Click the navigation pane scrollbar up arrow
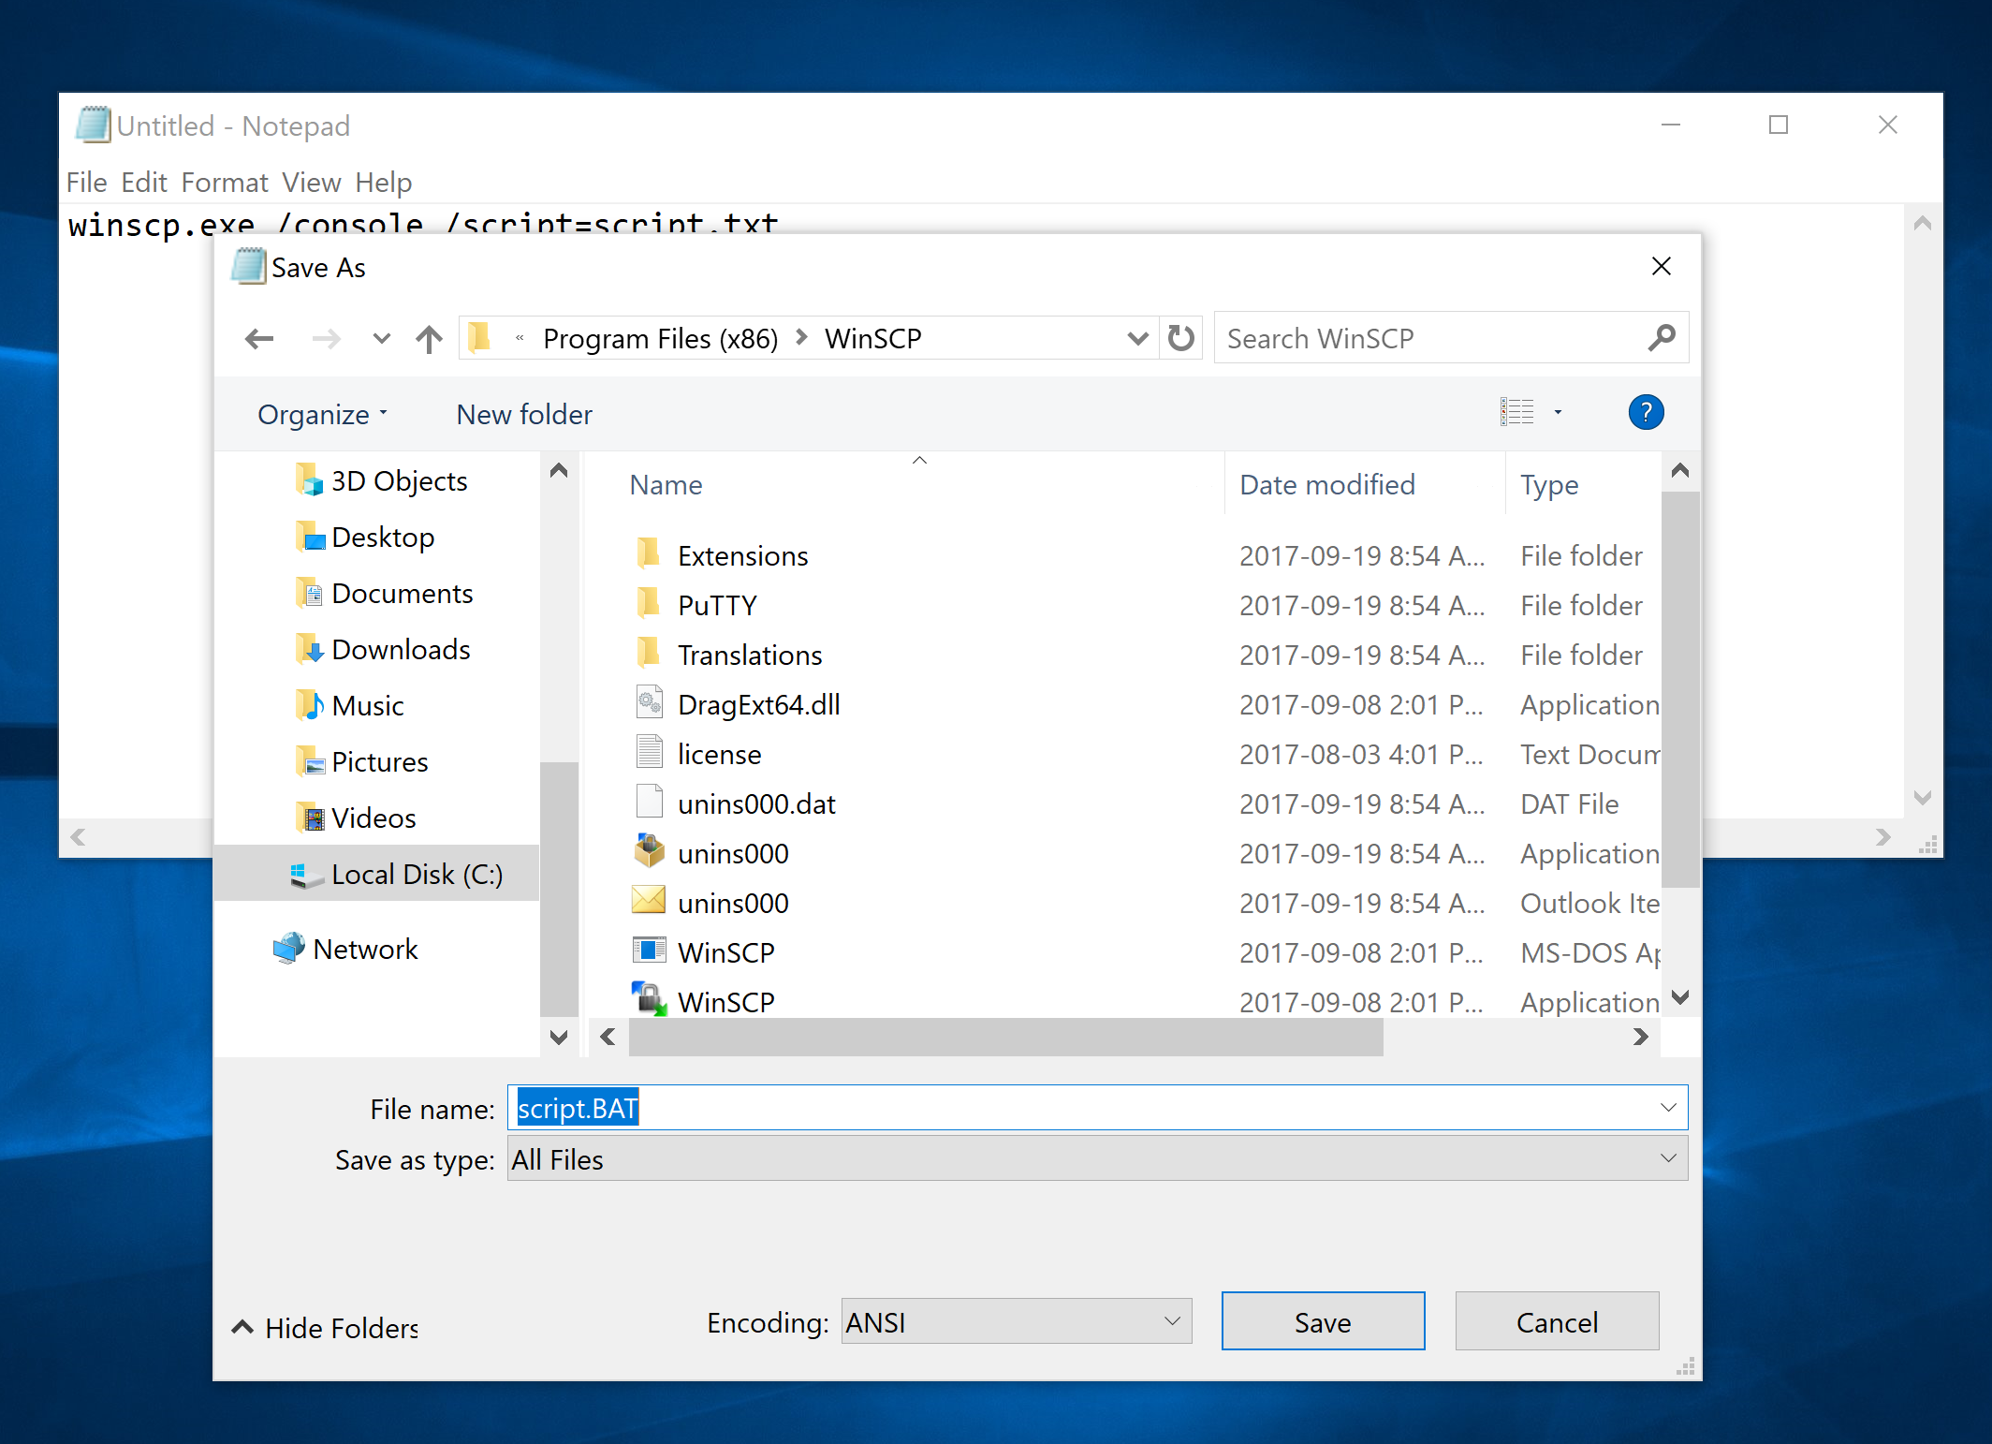This screenshot has width=1992, height=1444. [x=559, y=470]
